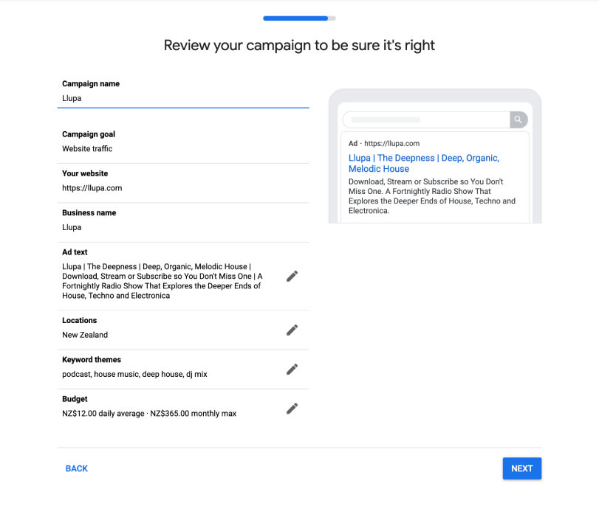The width and height of the screenshot is (599, 531).
Task: Edit Budget using the pencil icon
Action: point(292,409)
